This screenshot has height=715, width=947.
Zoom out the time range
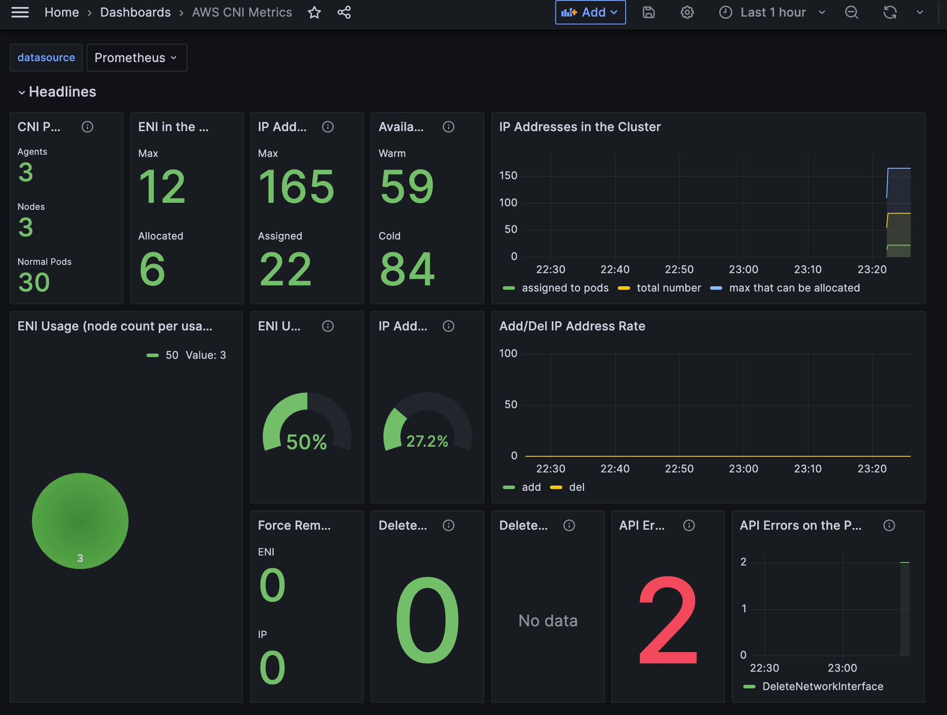(851, 12)
